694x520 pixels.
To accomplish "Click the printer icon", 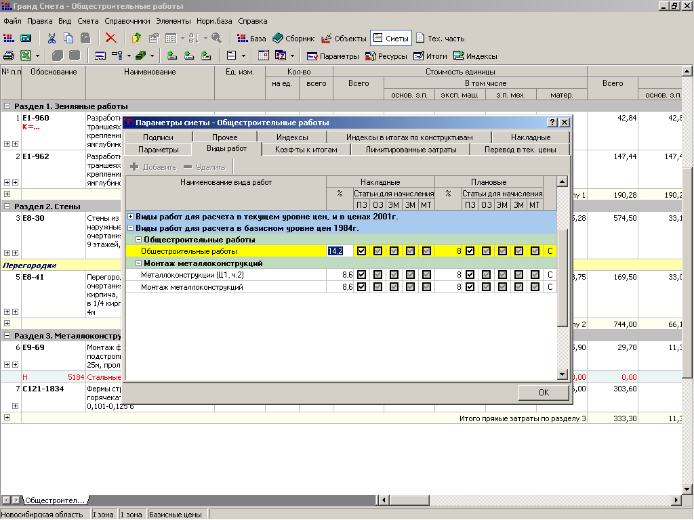I will [x=9, y=56].
